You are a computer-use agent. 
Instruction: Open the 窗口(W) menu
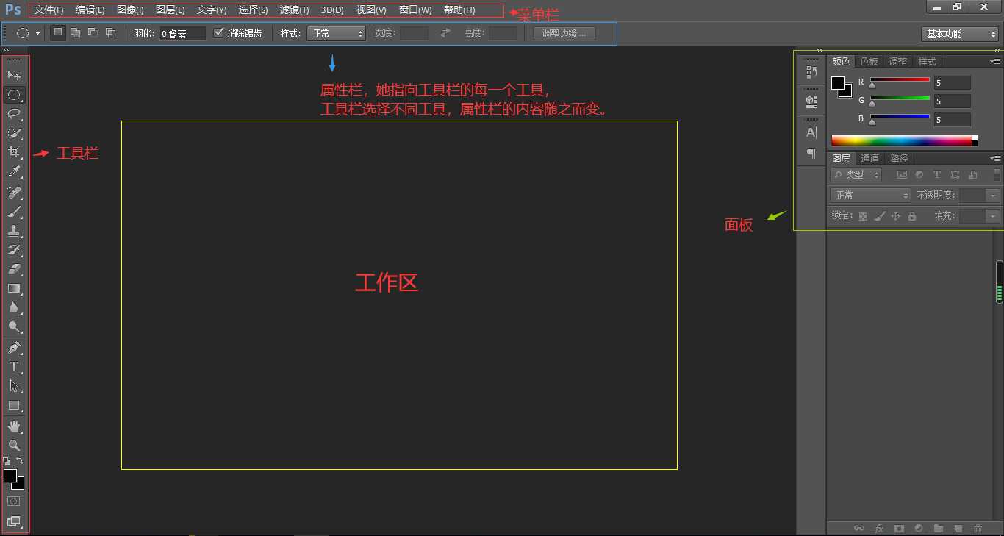coord(415,10)
